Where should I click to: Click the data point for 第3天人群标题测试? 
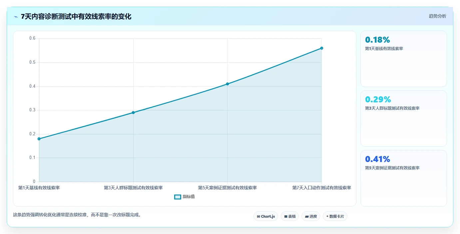click(x=133, y=113)
